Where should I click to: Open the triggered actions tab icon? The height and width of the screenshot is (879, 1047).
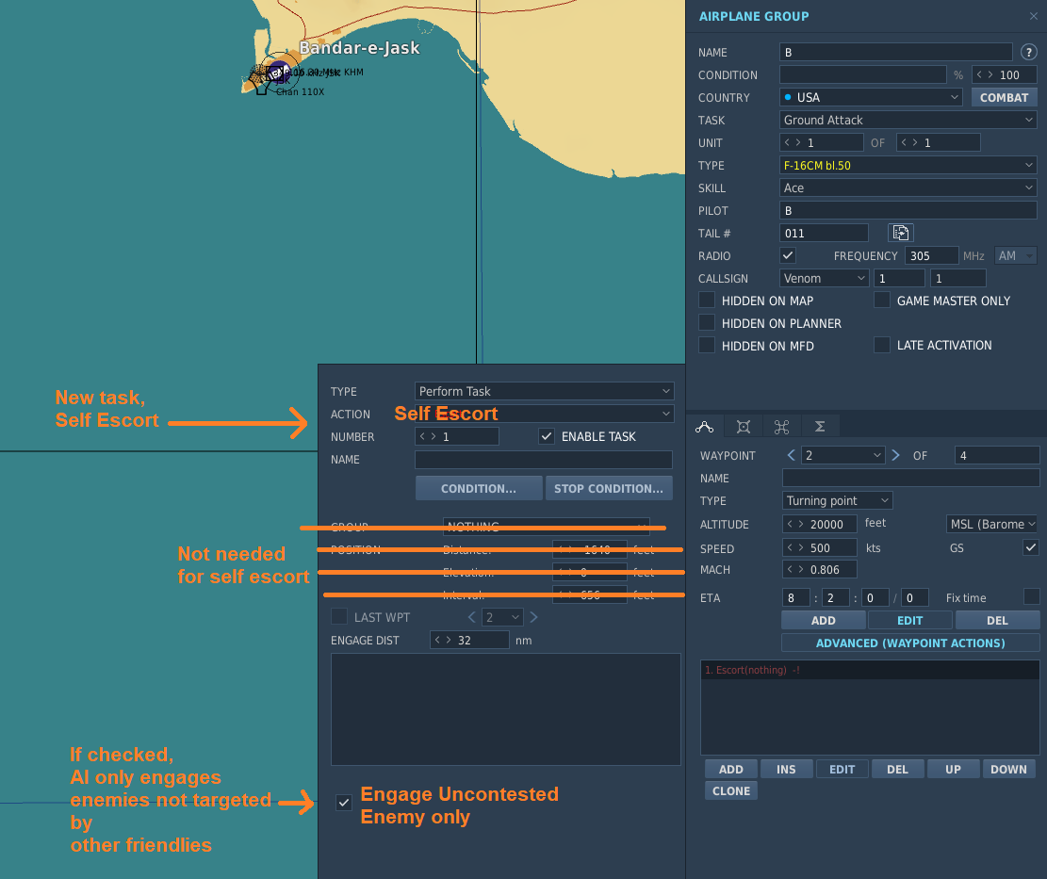coord(781,427)
